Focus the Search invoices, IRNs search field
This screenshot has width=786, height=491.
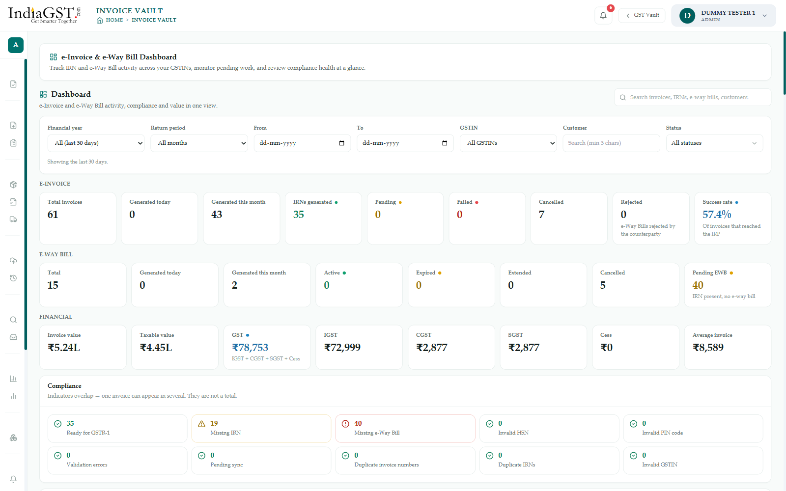693,97
